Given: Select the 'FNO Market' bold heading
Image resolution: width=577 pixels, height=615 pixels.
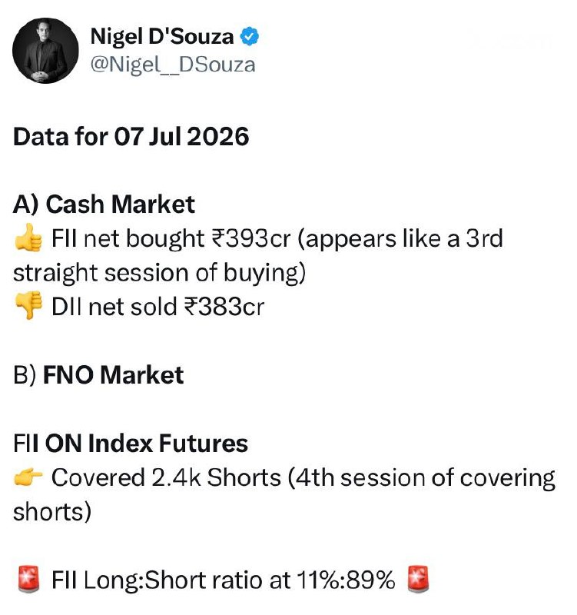Looking at the screenshot, I should click(113, 374).
